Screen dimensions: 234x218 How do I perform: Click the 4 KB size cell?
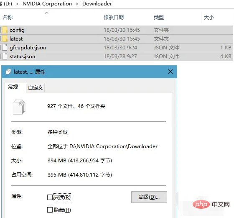[226, 56]
